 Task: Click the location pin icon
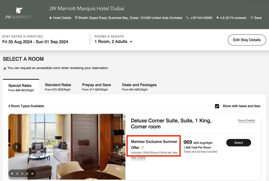pyautogui.click(x=76, y=18)
